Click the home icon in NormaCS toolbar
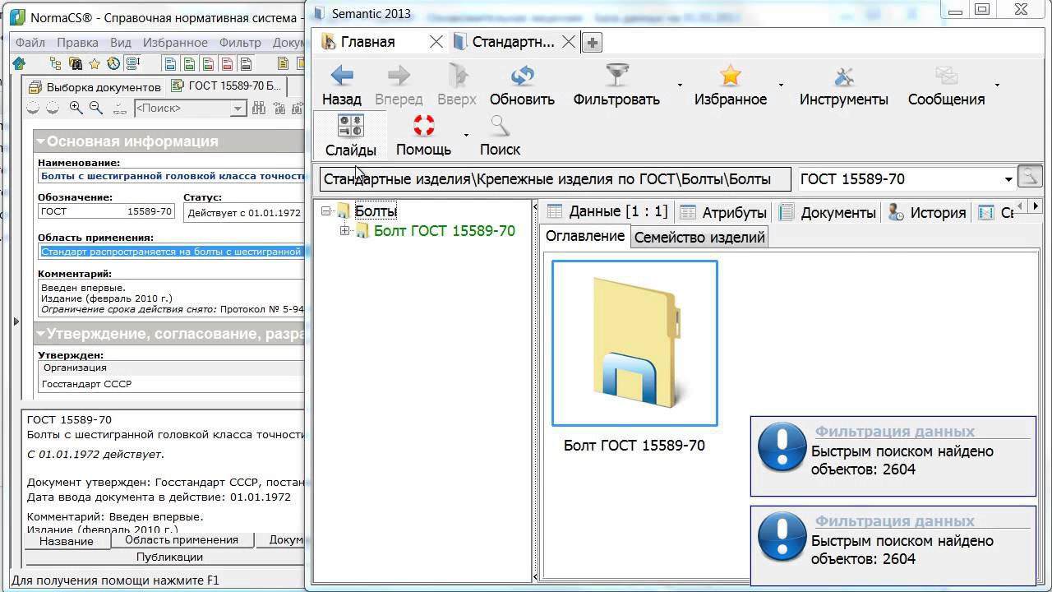The height and width of the screenshot is (592, 1052). 19,63
